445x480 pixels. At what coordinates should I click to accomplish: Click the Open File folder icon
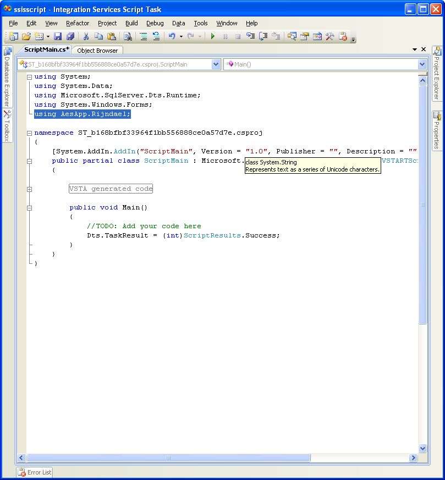pyautogui.click(x=26, y=36)
